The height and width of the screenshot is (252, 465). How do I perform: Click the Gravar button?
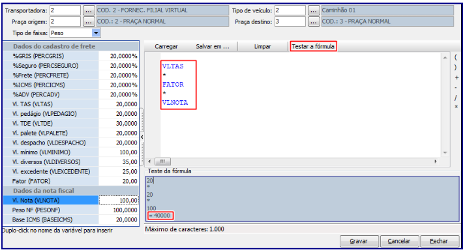coord(359,242)
